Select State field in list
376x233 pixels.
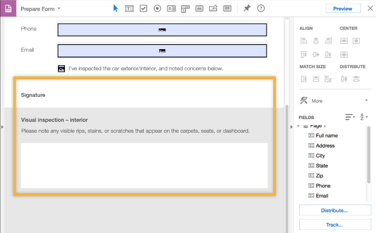coord(318,166)
